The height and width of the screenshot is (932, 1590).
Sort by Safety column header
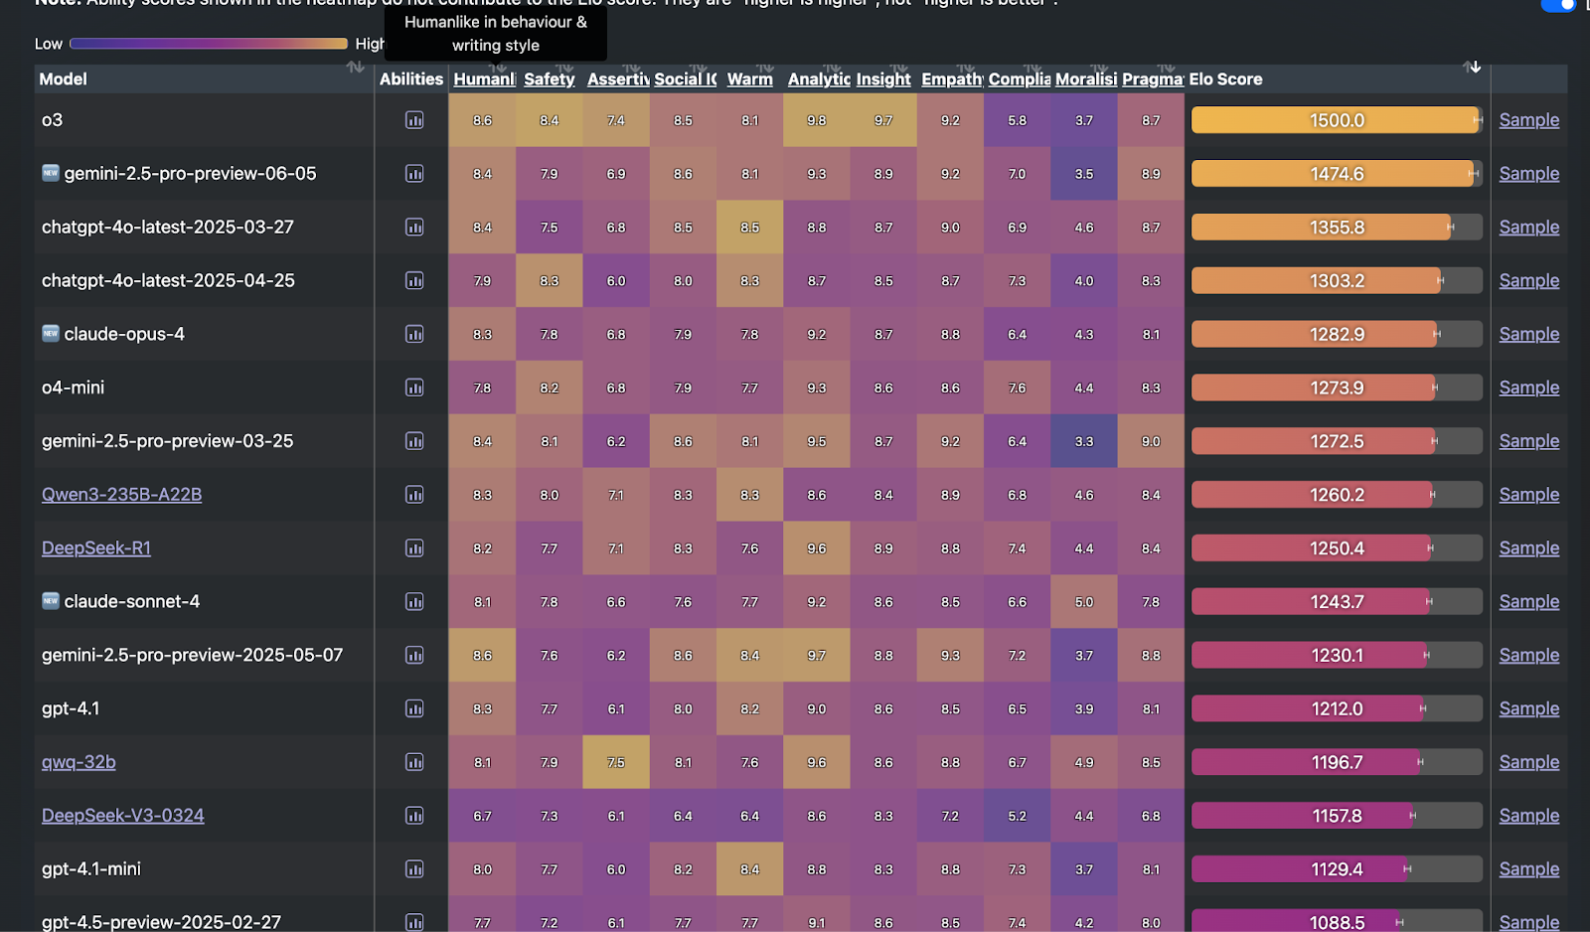pyautogui.click(x=550, y=79)
